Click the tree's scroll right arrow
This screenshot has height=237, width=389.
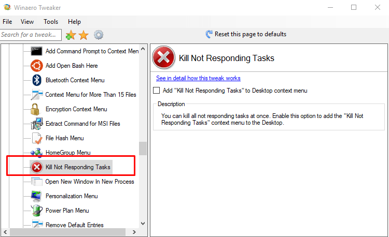coord(134,232)
